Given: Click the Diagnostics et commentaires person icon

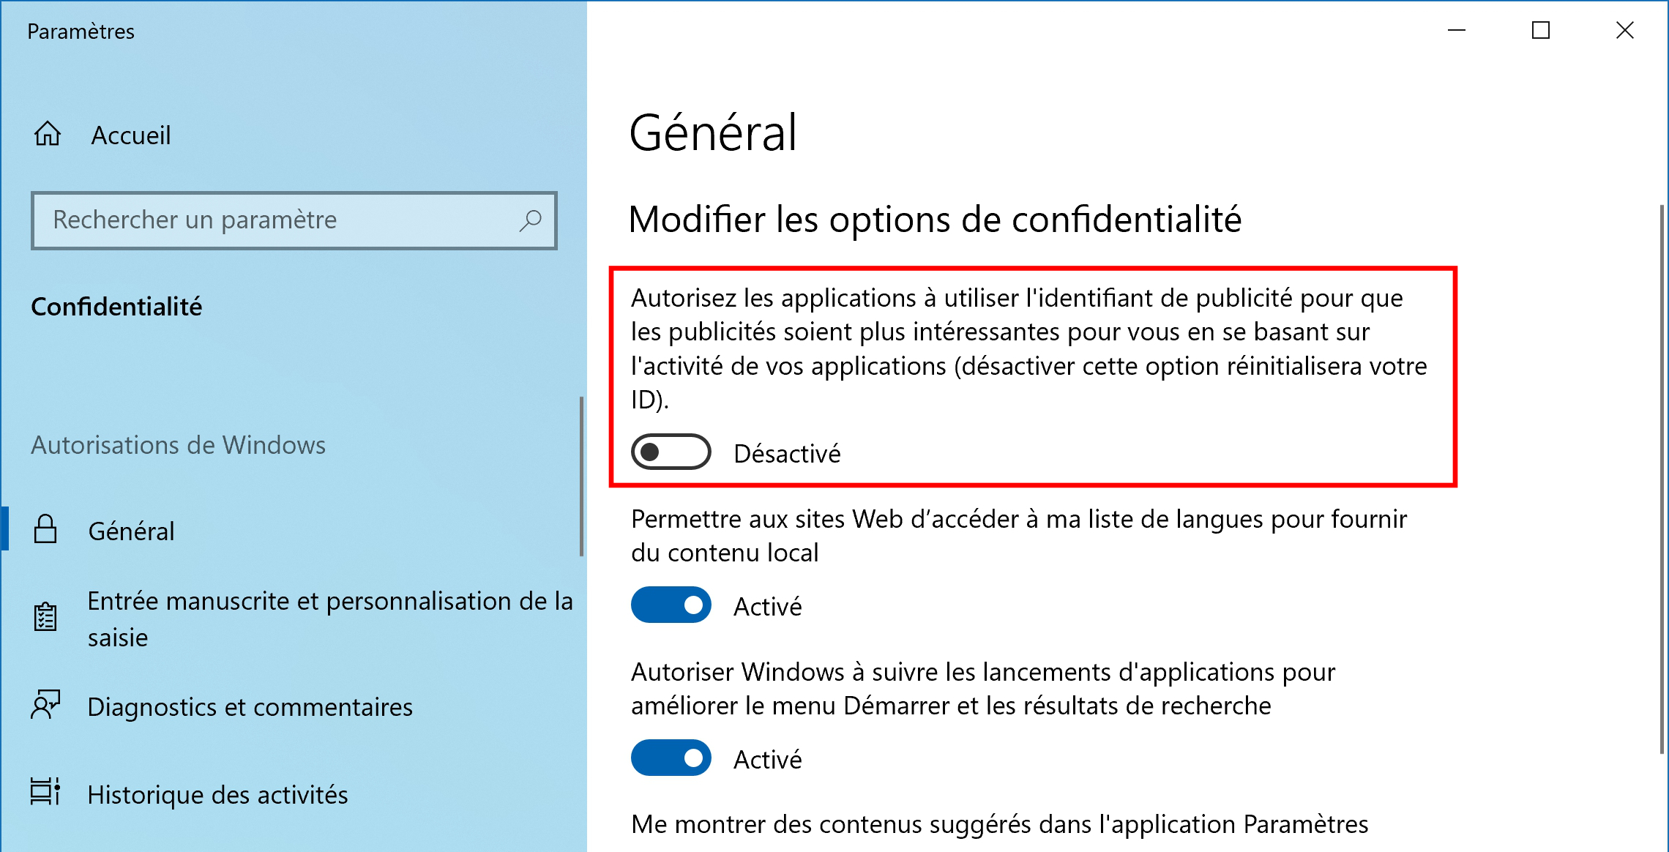Looking at the screenshot, I should point(45,705).
